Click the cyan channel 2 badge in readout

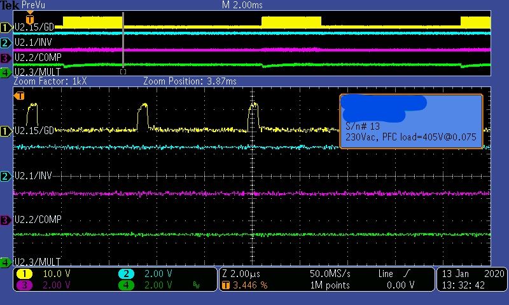coord(126,274)
